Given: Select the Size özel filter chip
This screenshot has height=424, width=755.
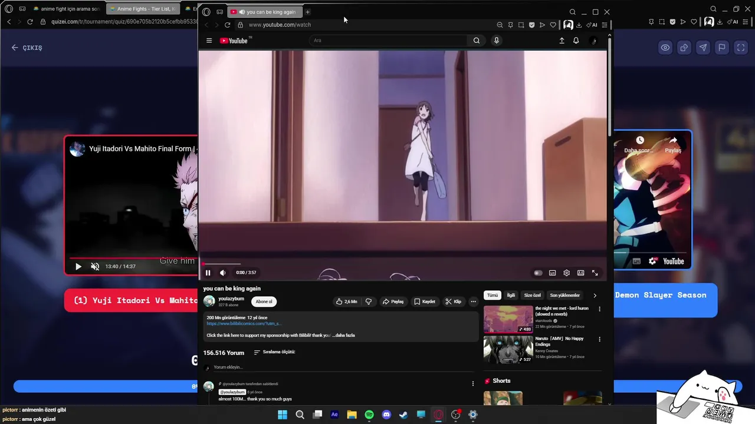Looking at the screenshot, I should [532, 295].
